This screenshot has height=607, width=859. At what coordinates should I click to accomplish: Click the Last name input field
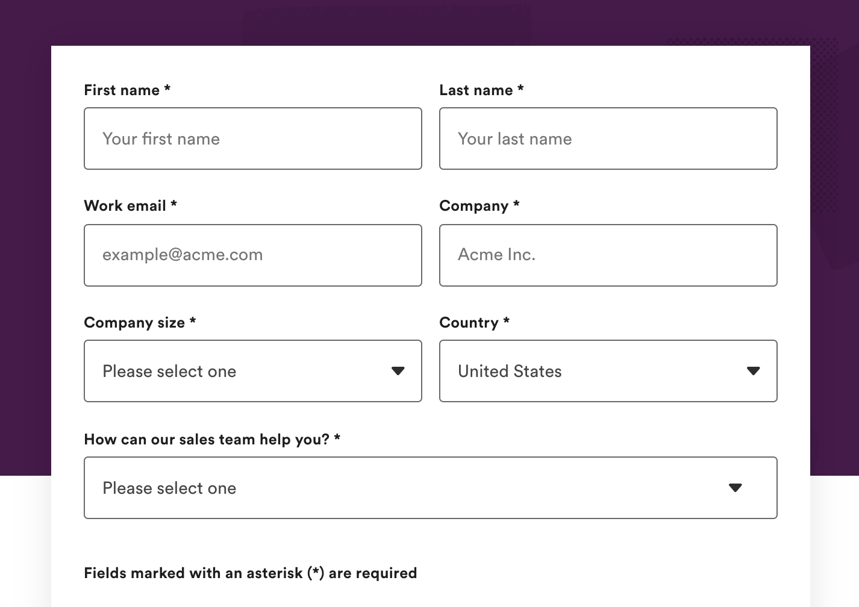tap(608, 139)
